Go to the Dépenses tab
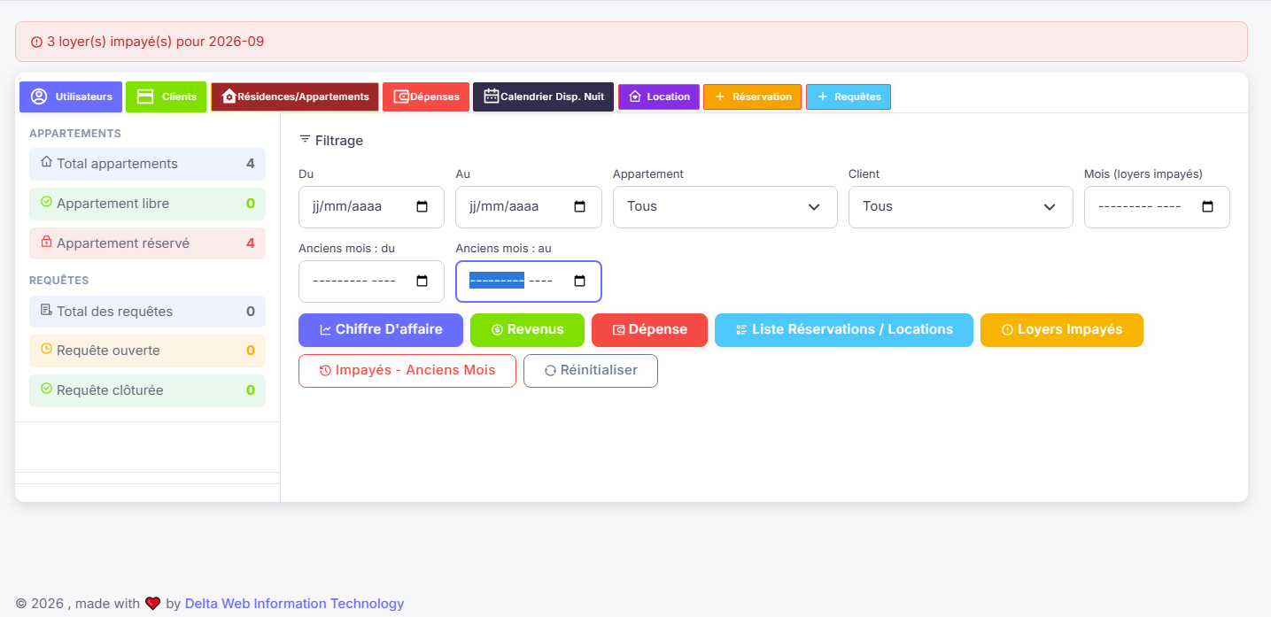The image size is (1271, 617). pos(426,96)
